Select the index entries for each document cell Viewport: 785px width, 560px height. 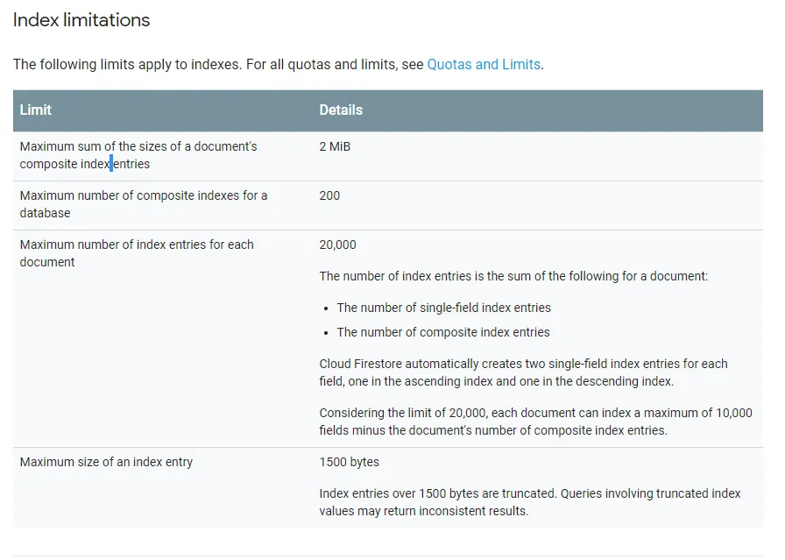pos(137,253)
